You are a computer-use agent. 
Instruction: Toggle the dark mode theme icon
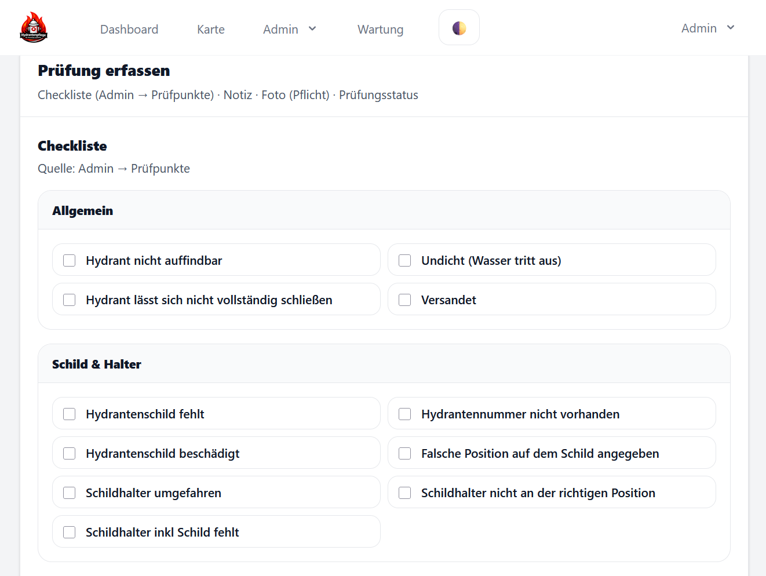click(x=459, y=27)
